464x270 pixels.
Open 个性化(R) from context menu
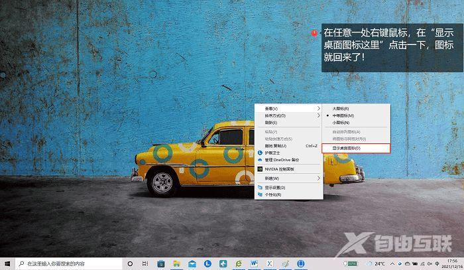coord(288,194)
